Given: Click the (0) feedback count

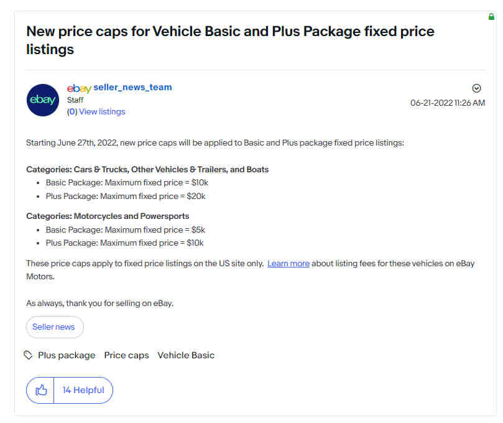Looking at the screenshot, I should (x=72, y=112).
